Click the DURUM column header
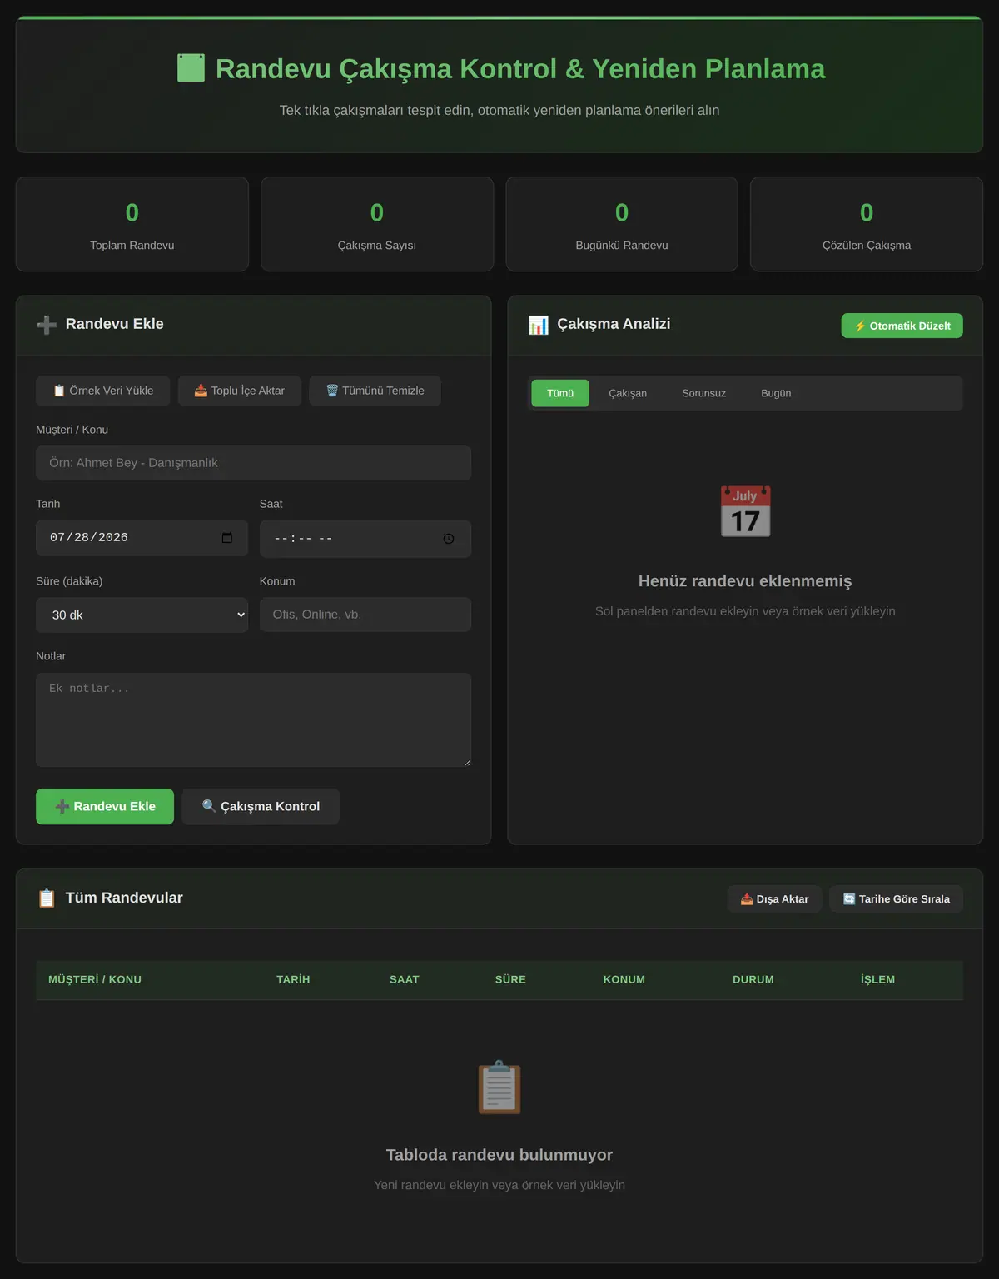This screenshot has width=999, height=1279. pyautogui.click(x=753, y=979)
